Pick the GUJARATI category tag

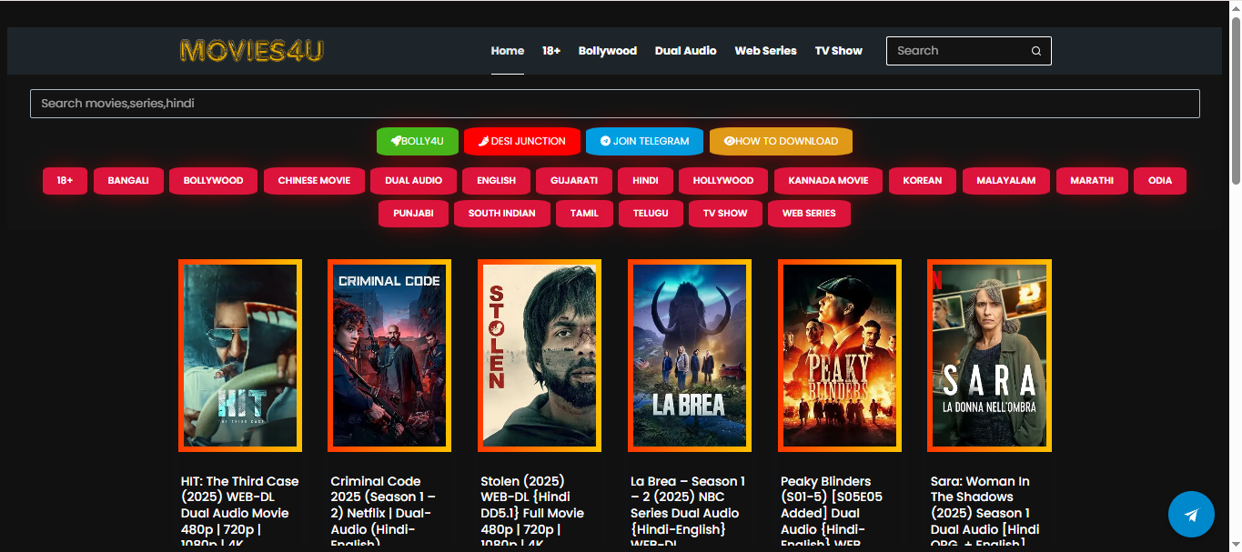[574, 180]
